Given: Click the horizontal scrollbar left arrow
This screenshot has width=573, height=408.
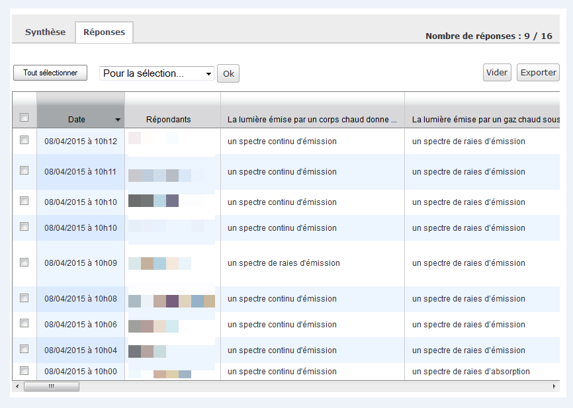Looking at the screenshot, I should click(17, 386).
